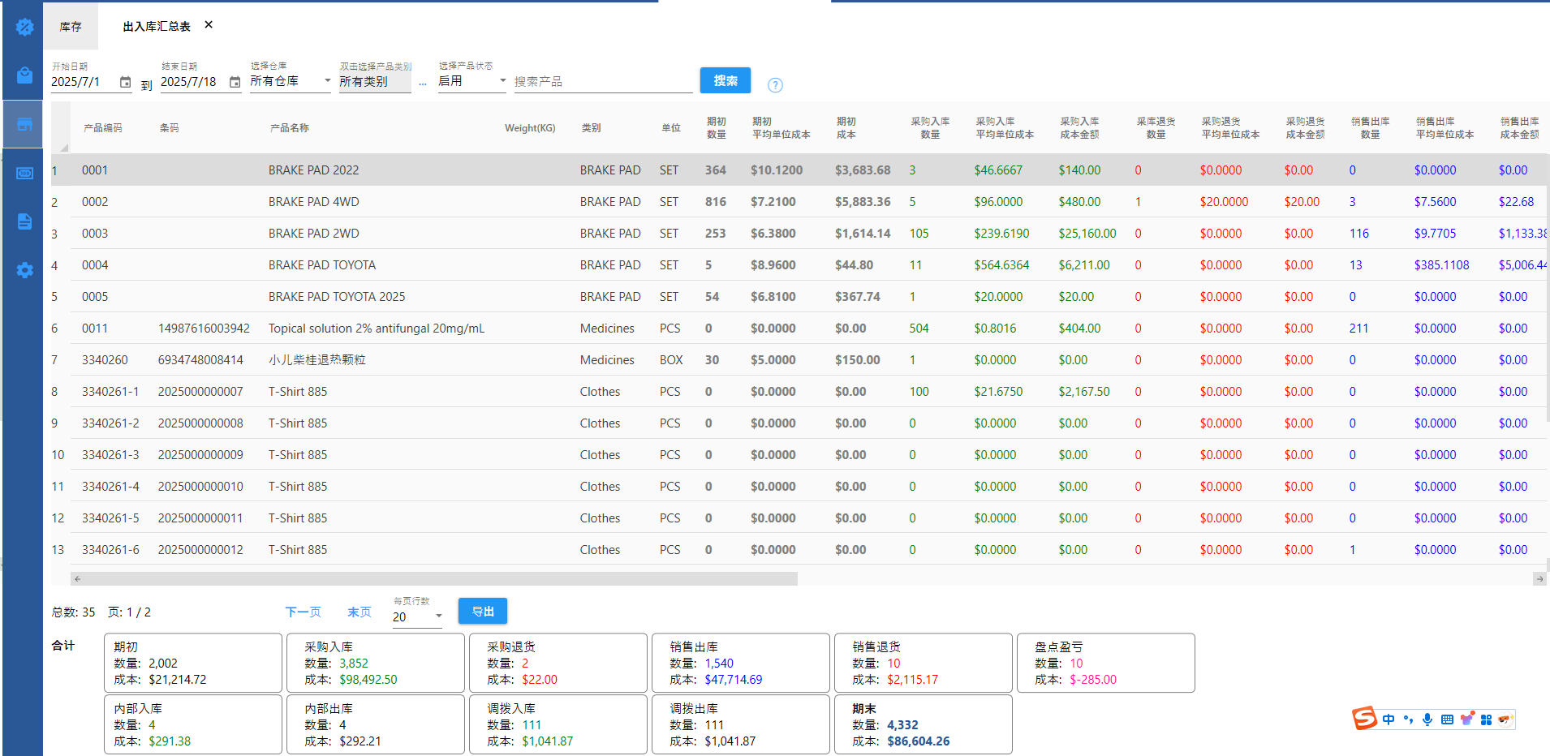Click the 搜索产品 search input field
1550x756 pixels.
602,82
